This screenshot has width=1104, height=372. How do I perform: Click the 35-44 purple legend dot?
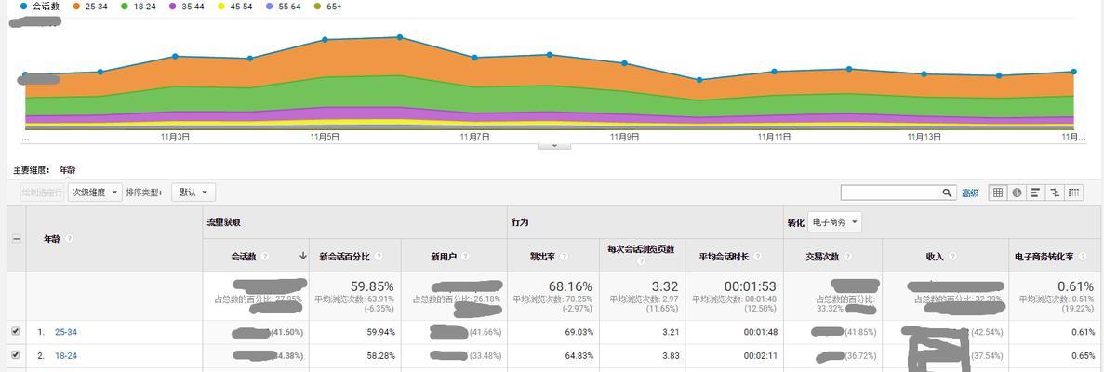pos(173,7)
